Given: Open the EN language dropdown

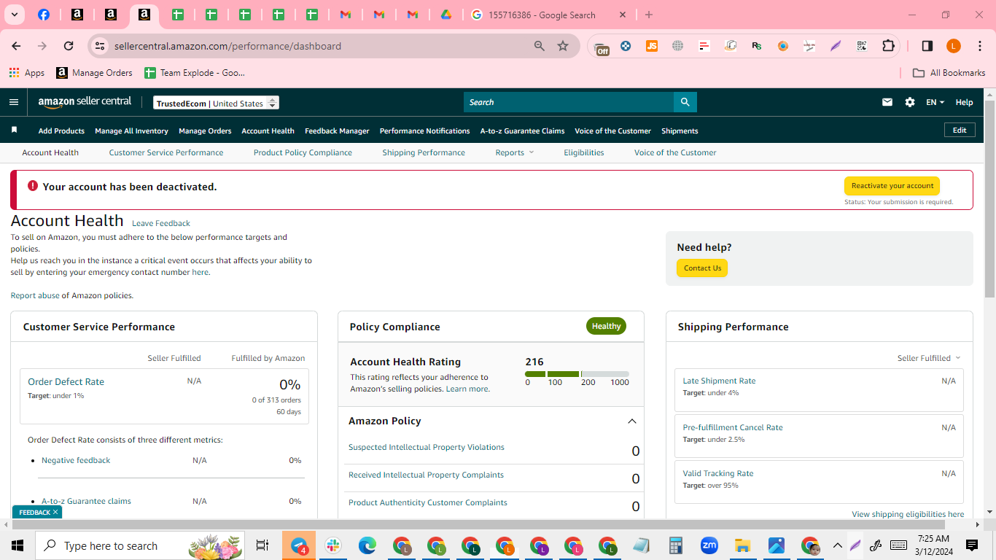Looking at the screenshot, I should click(935, 102).
